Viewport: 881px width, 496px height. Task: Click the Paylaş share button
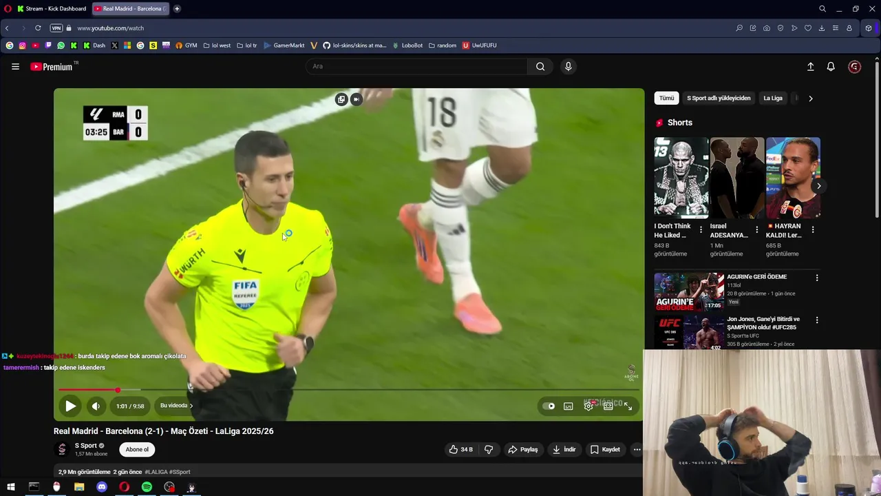pos(522,450)
